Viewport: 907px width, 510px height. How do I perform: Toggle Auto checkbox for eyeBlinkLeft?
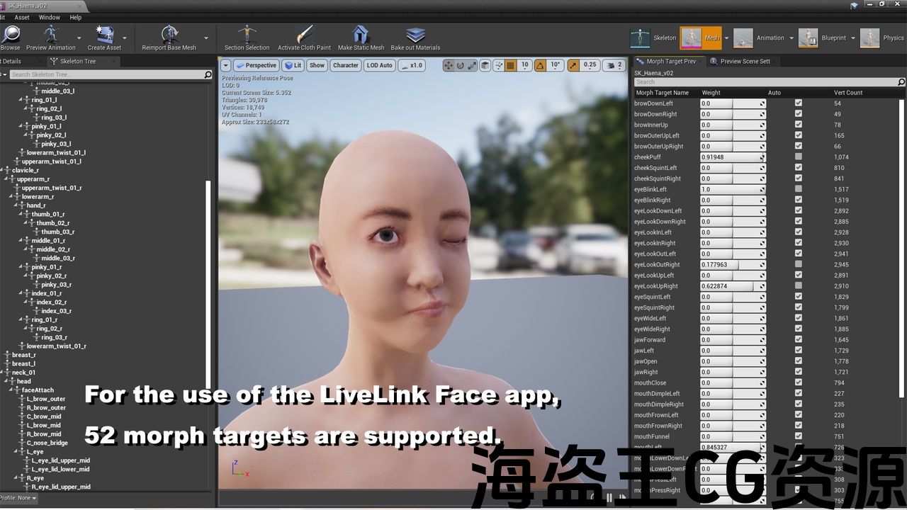tap(799, 190)
